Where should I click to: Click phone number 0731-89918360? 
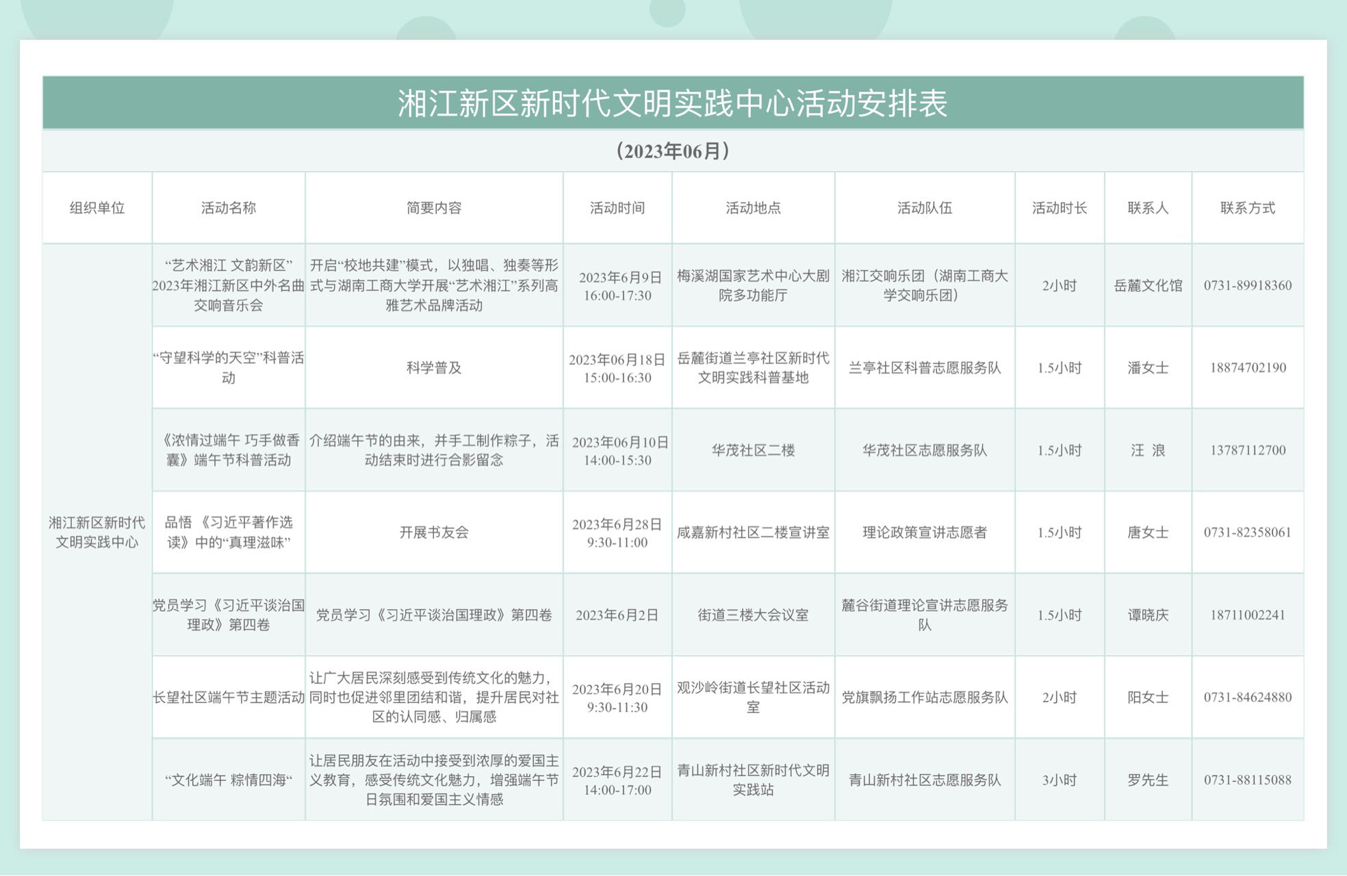click(1248, 285)
